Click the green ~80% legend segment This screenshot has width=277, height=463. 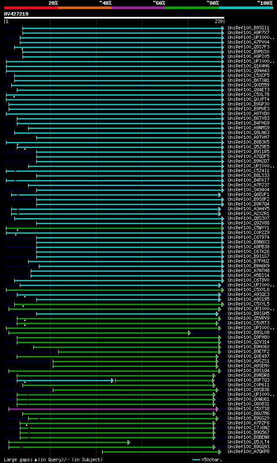(192, 8)
